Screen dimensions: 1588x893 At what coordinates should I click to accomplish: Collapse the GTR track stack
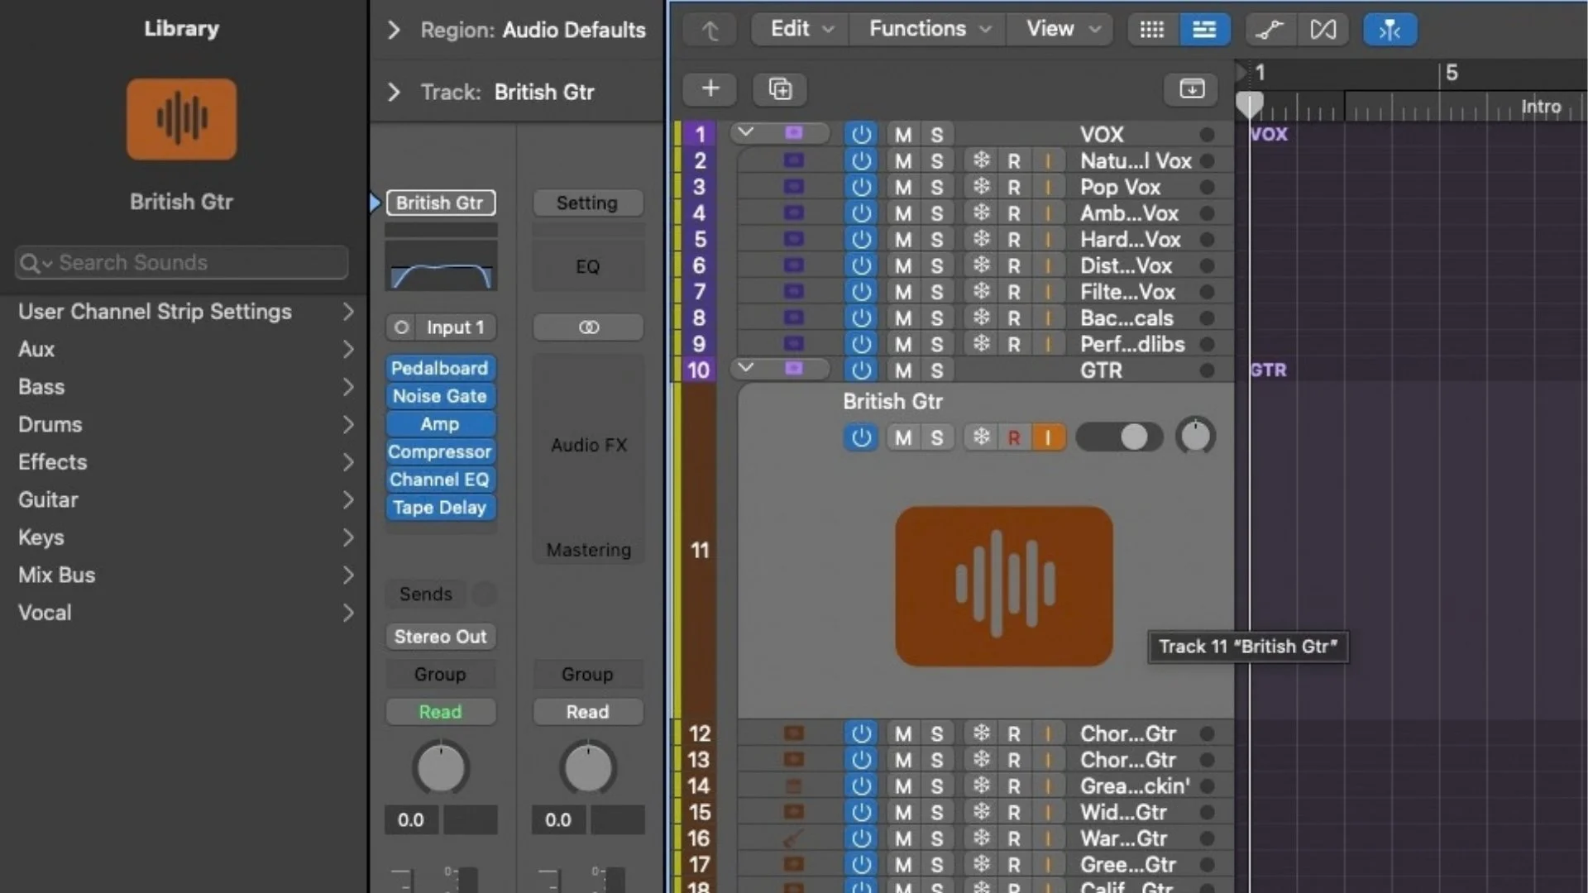(x=745, y=367)
